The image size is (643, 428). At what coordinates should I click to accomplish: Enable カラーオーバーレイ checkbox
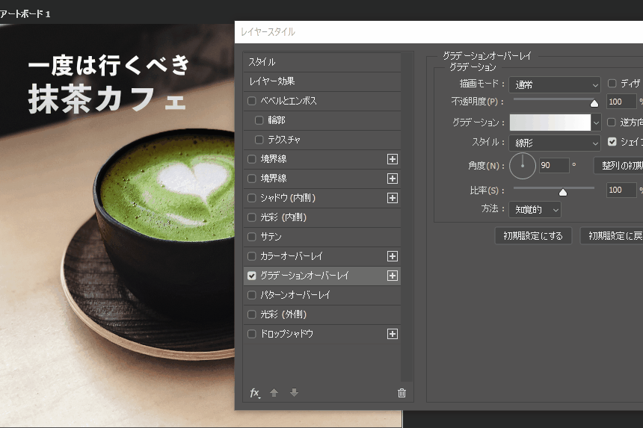[x=252, y=256]
